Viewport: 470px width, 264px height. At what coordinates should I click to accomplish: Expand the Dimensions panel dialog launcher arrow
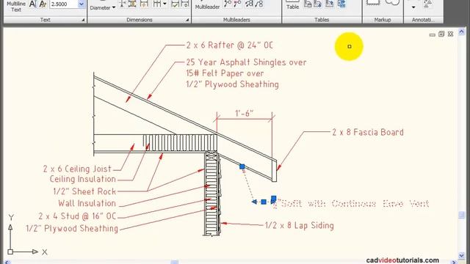187,20
